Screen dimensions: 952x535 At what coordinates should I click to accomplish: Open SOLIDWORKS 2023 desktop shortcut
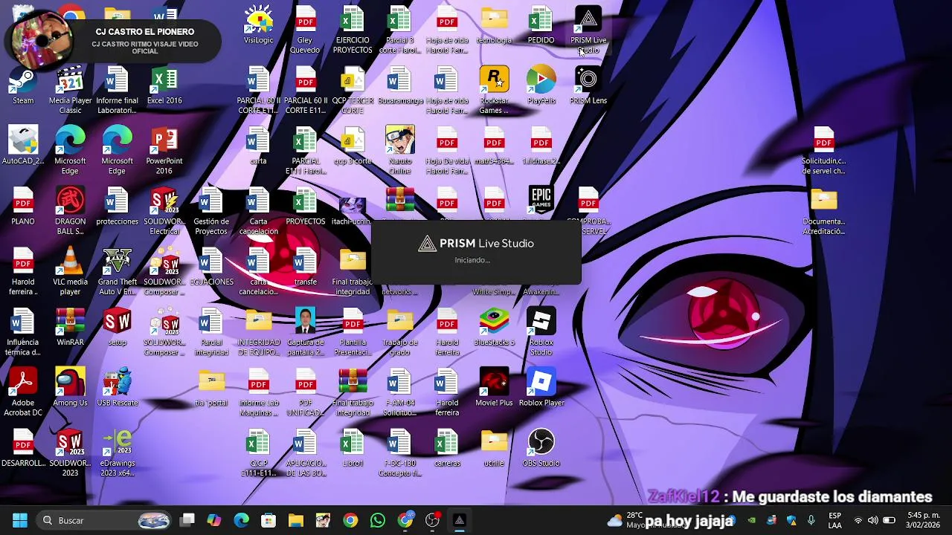point(70,453)
